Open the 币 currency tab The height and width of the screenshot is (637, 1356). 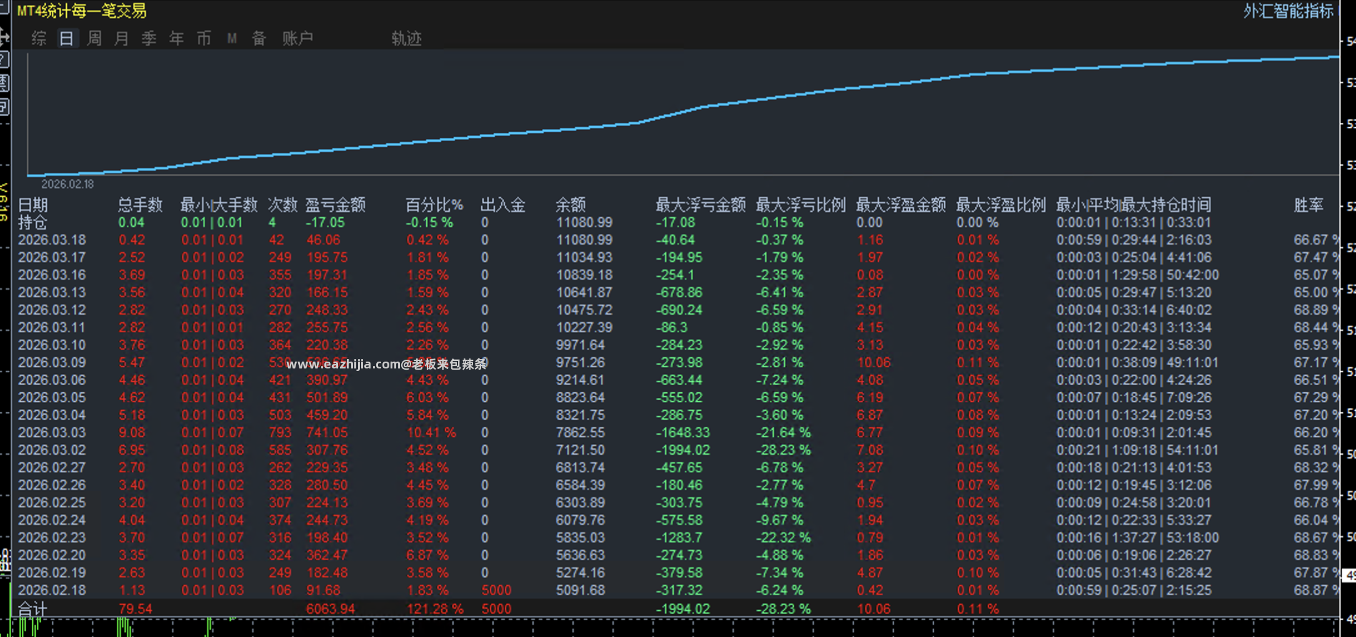(x=204, y=39)
